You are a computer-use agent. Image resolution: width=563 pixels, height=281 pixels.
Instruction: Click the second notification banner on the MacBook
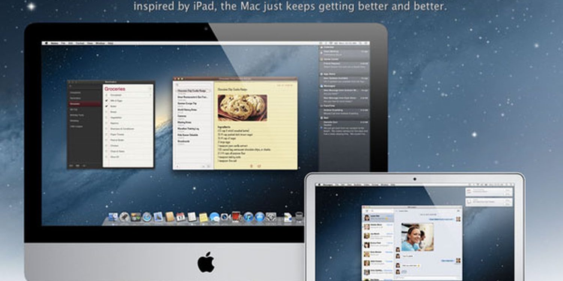point(489,202)
